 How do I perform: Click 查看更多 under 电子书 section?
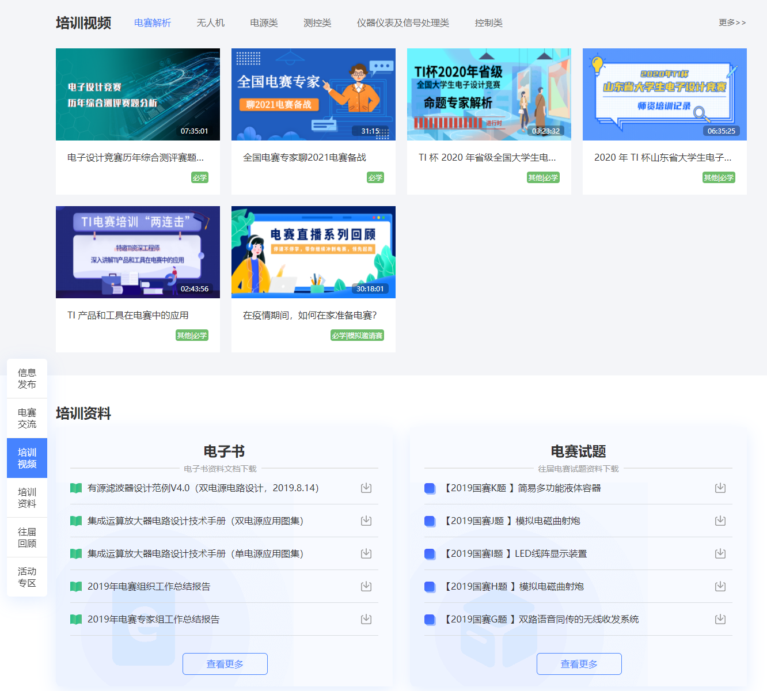[225, 664]
